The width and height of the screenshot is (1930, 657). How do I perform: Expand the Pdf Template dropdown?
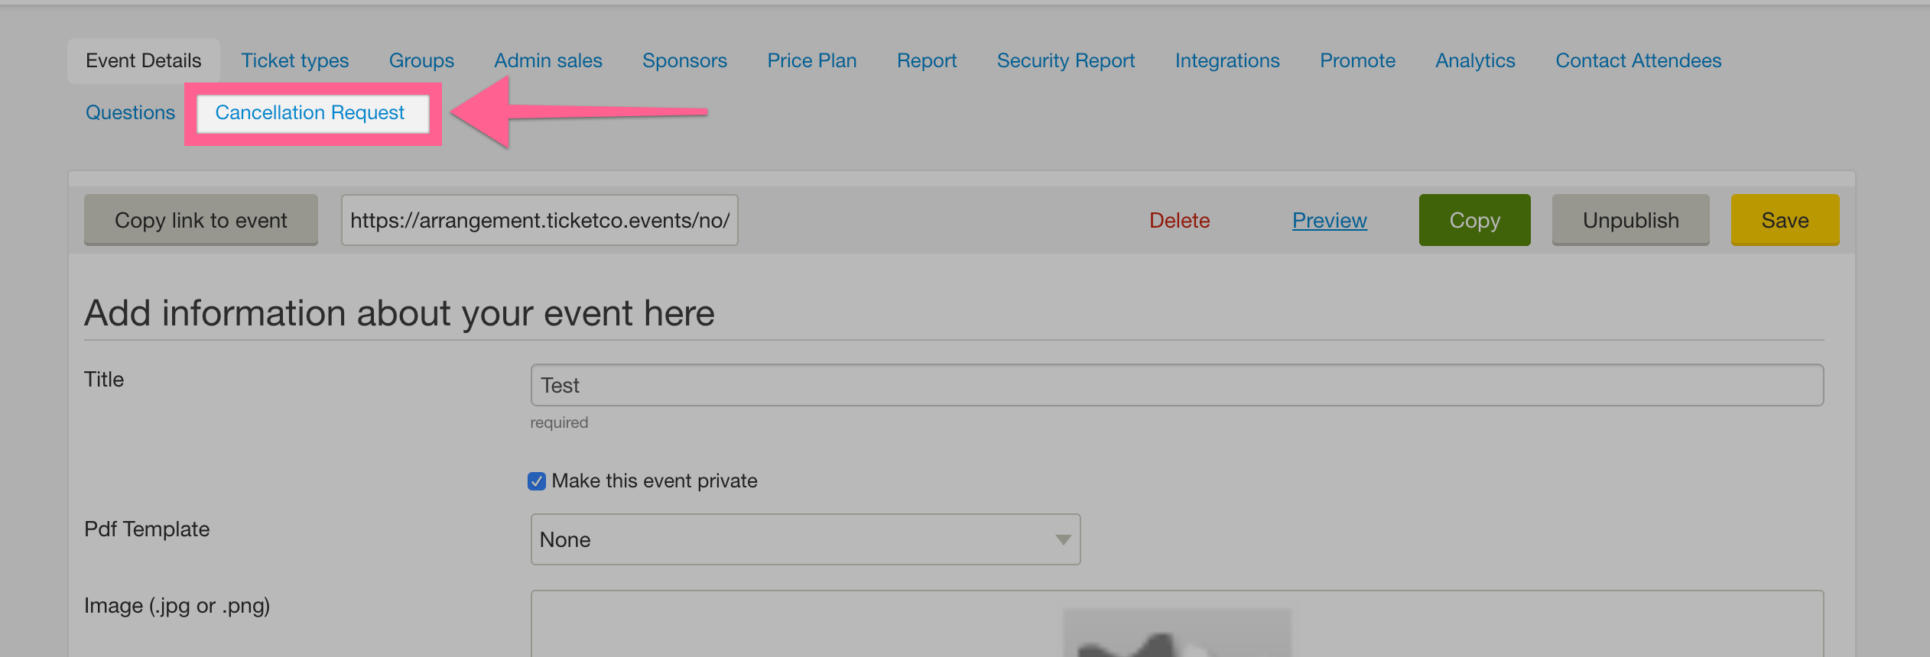pyautogui.click(x=805, y=539)
